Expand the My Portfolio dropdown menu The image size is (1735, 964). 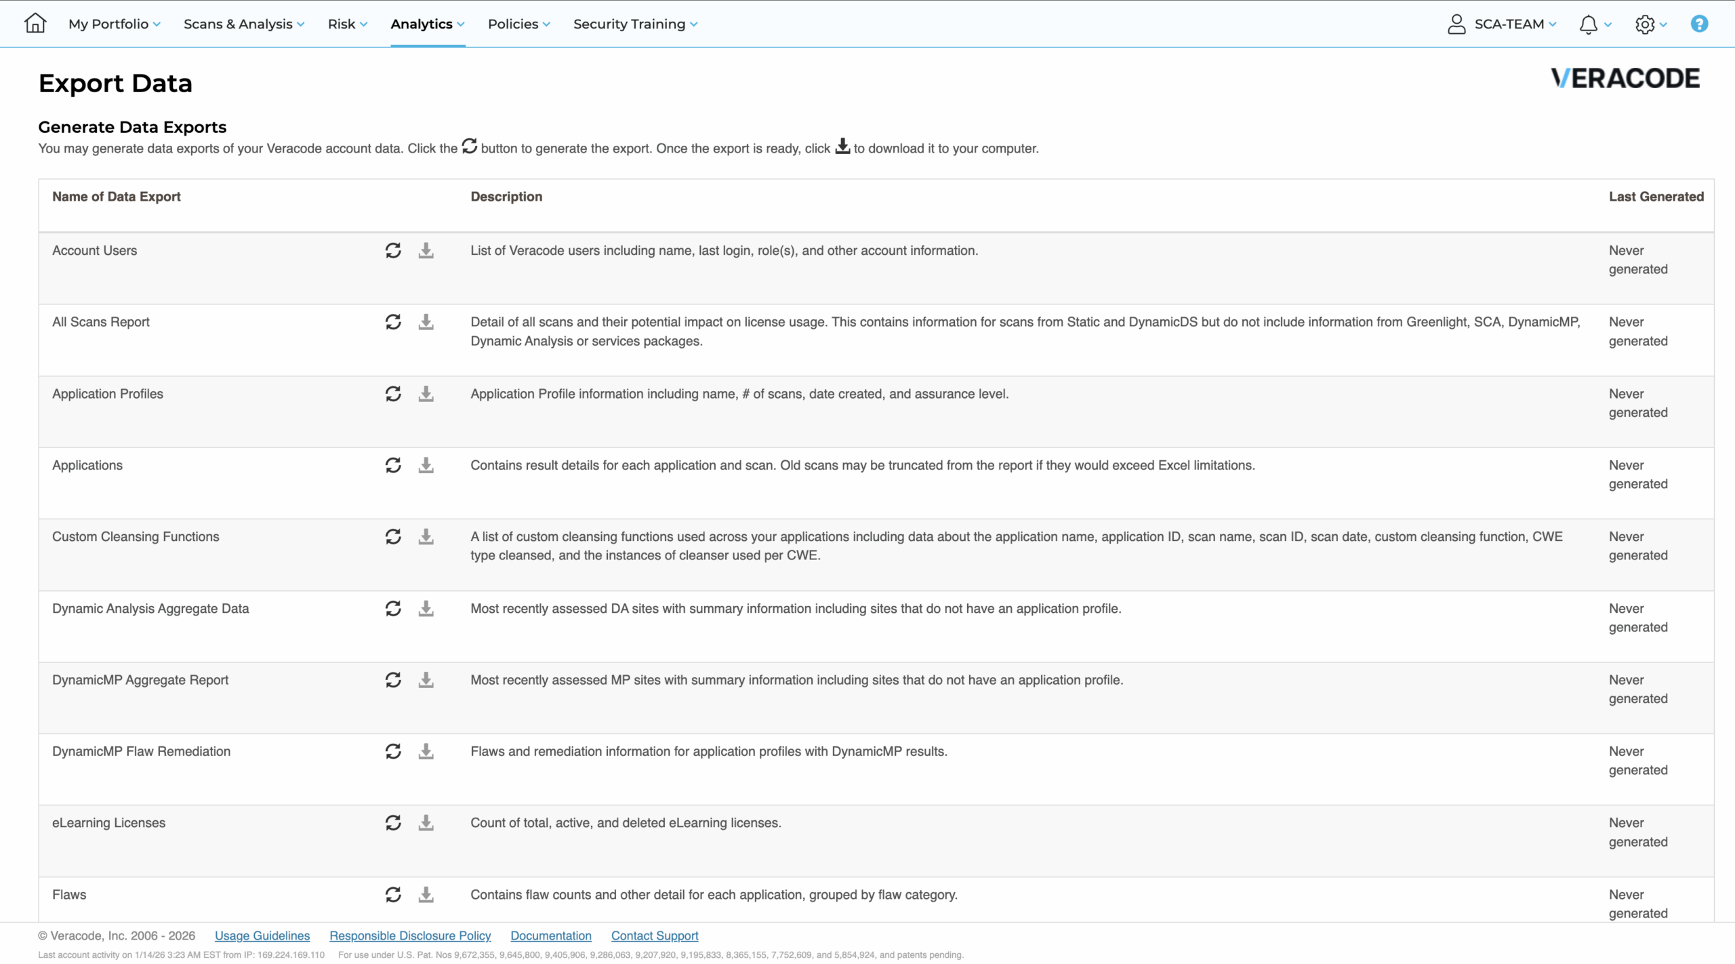pos(114,24)
